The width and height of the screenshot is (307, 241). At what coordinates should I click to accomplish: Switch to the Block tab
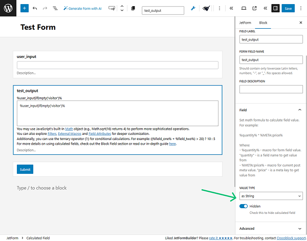263,23
